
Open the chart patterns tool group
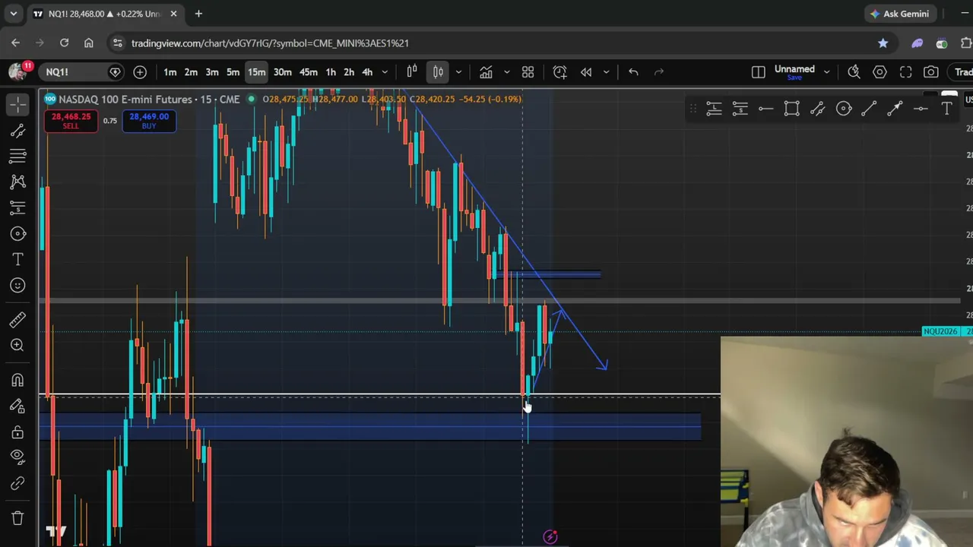coord(18,182)
